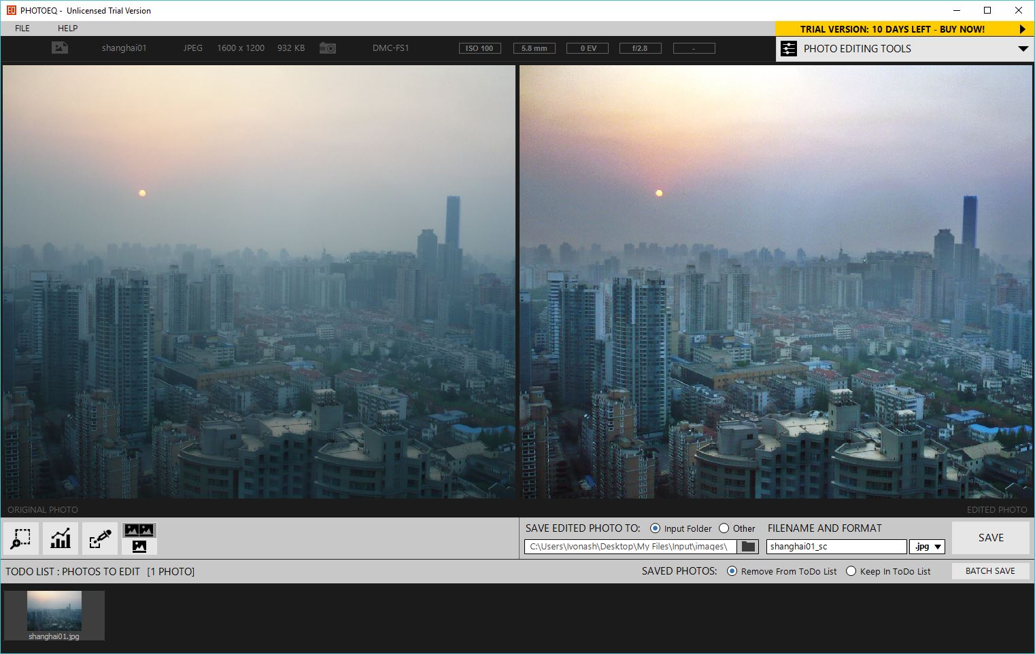Click the 0 EV exposure box
Viewport: 1035px width, 654px height.
[588, 48]
